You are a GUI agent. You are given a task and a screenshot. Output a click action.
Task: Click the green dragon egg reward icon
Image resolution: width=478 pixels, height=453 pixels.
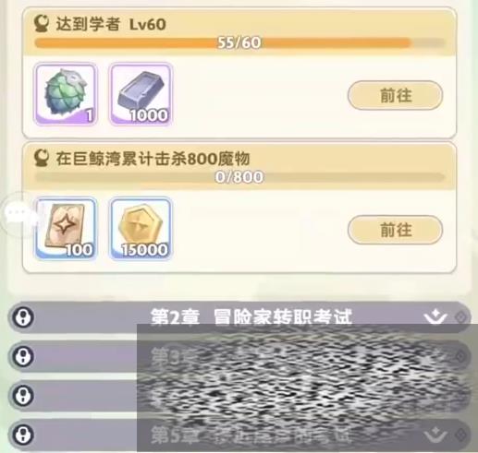tap(66, 94)
